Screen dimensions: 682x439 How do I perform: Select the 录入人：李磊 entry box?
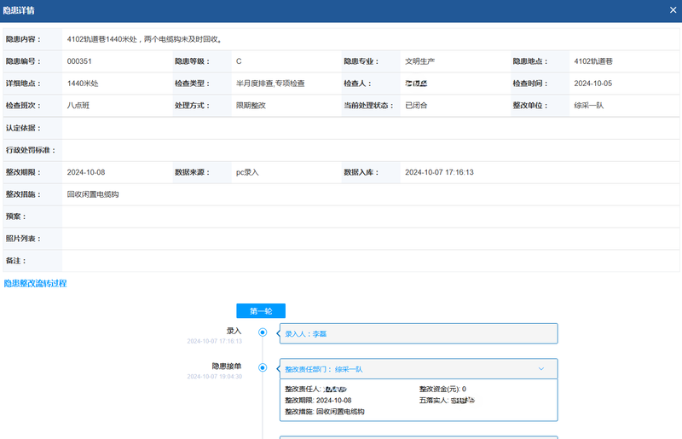tap(419, 333)
